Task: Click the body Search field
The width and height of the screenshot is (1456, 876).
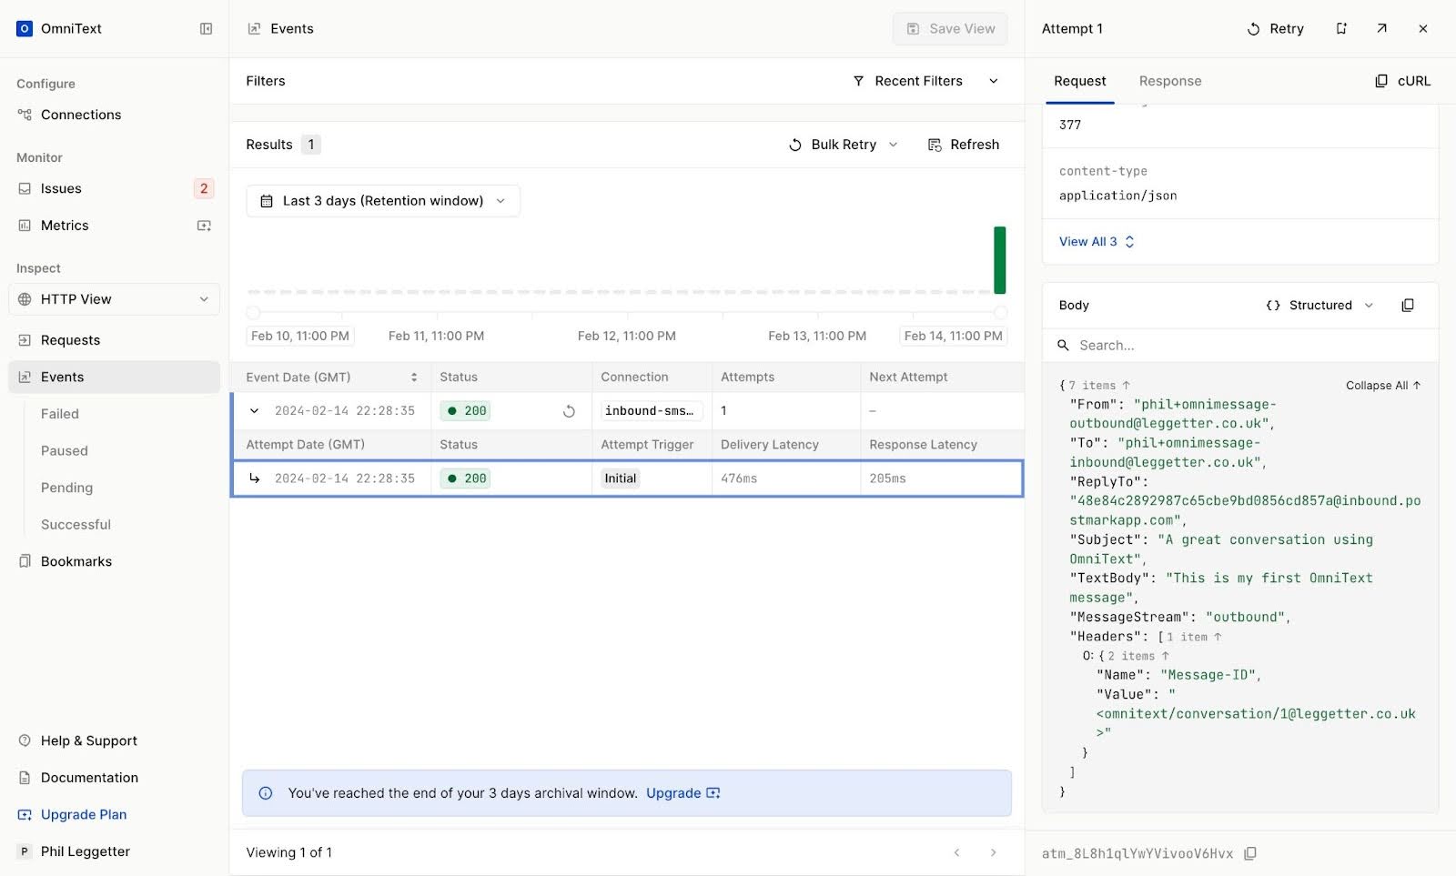Action: click(x=1240, y=346)
